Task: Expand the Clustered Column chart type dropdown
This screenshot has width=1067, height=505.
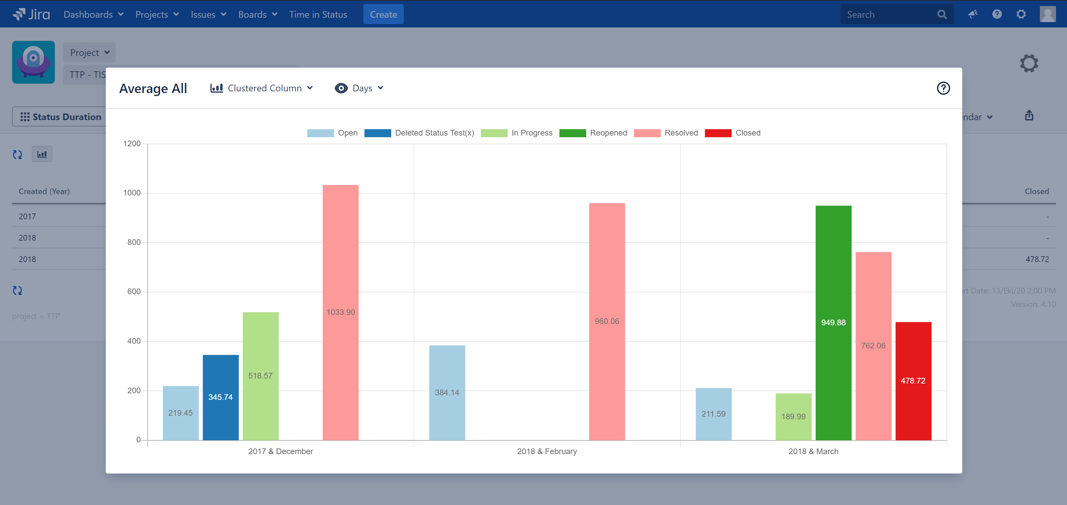Action: [x=261, y=88]
